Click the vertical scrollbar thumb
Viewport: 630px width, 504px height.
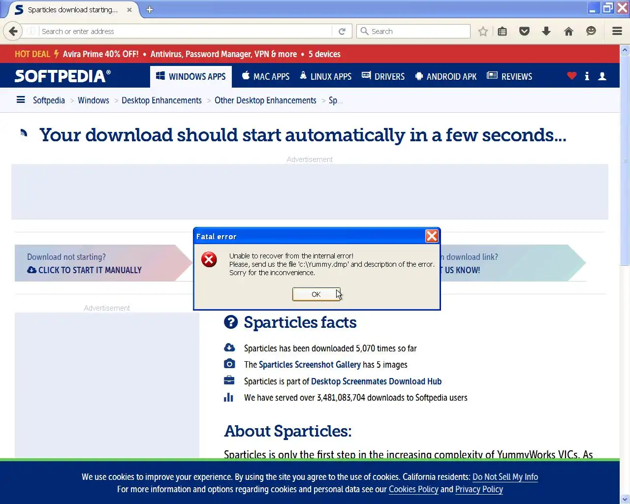tap(625, 160)
